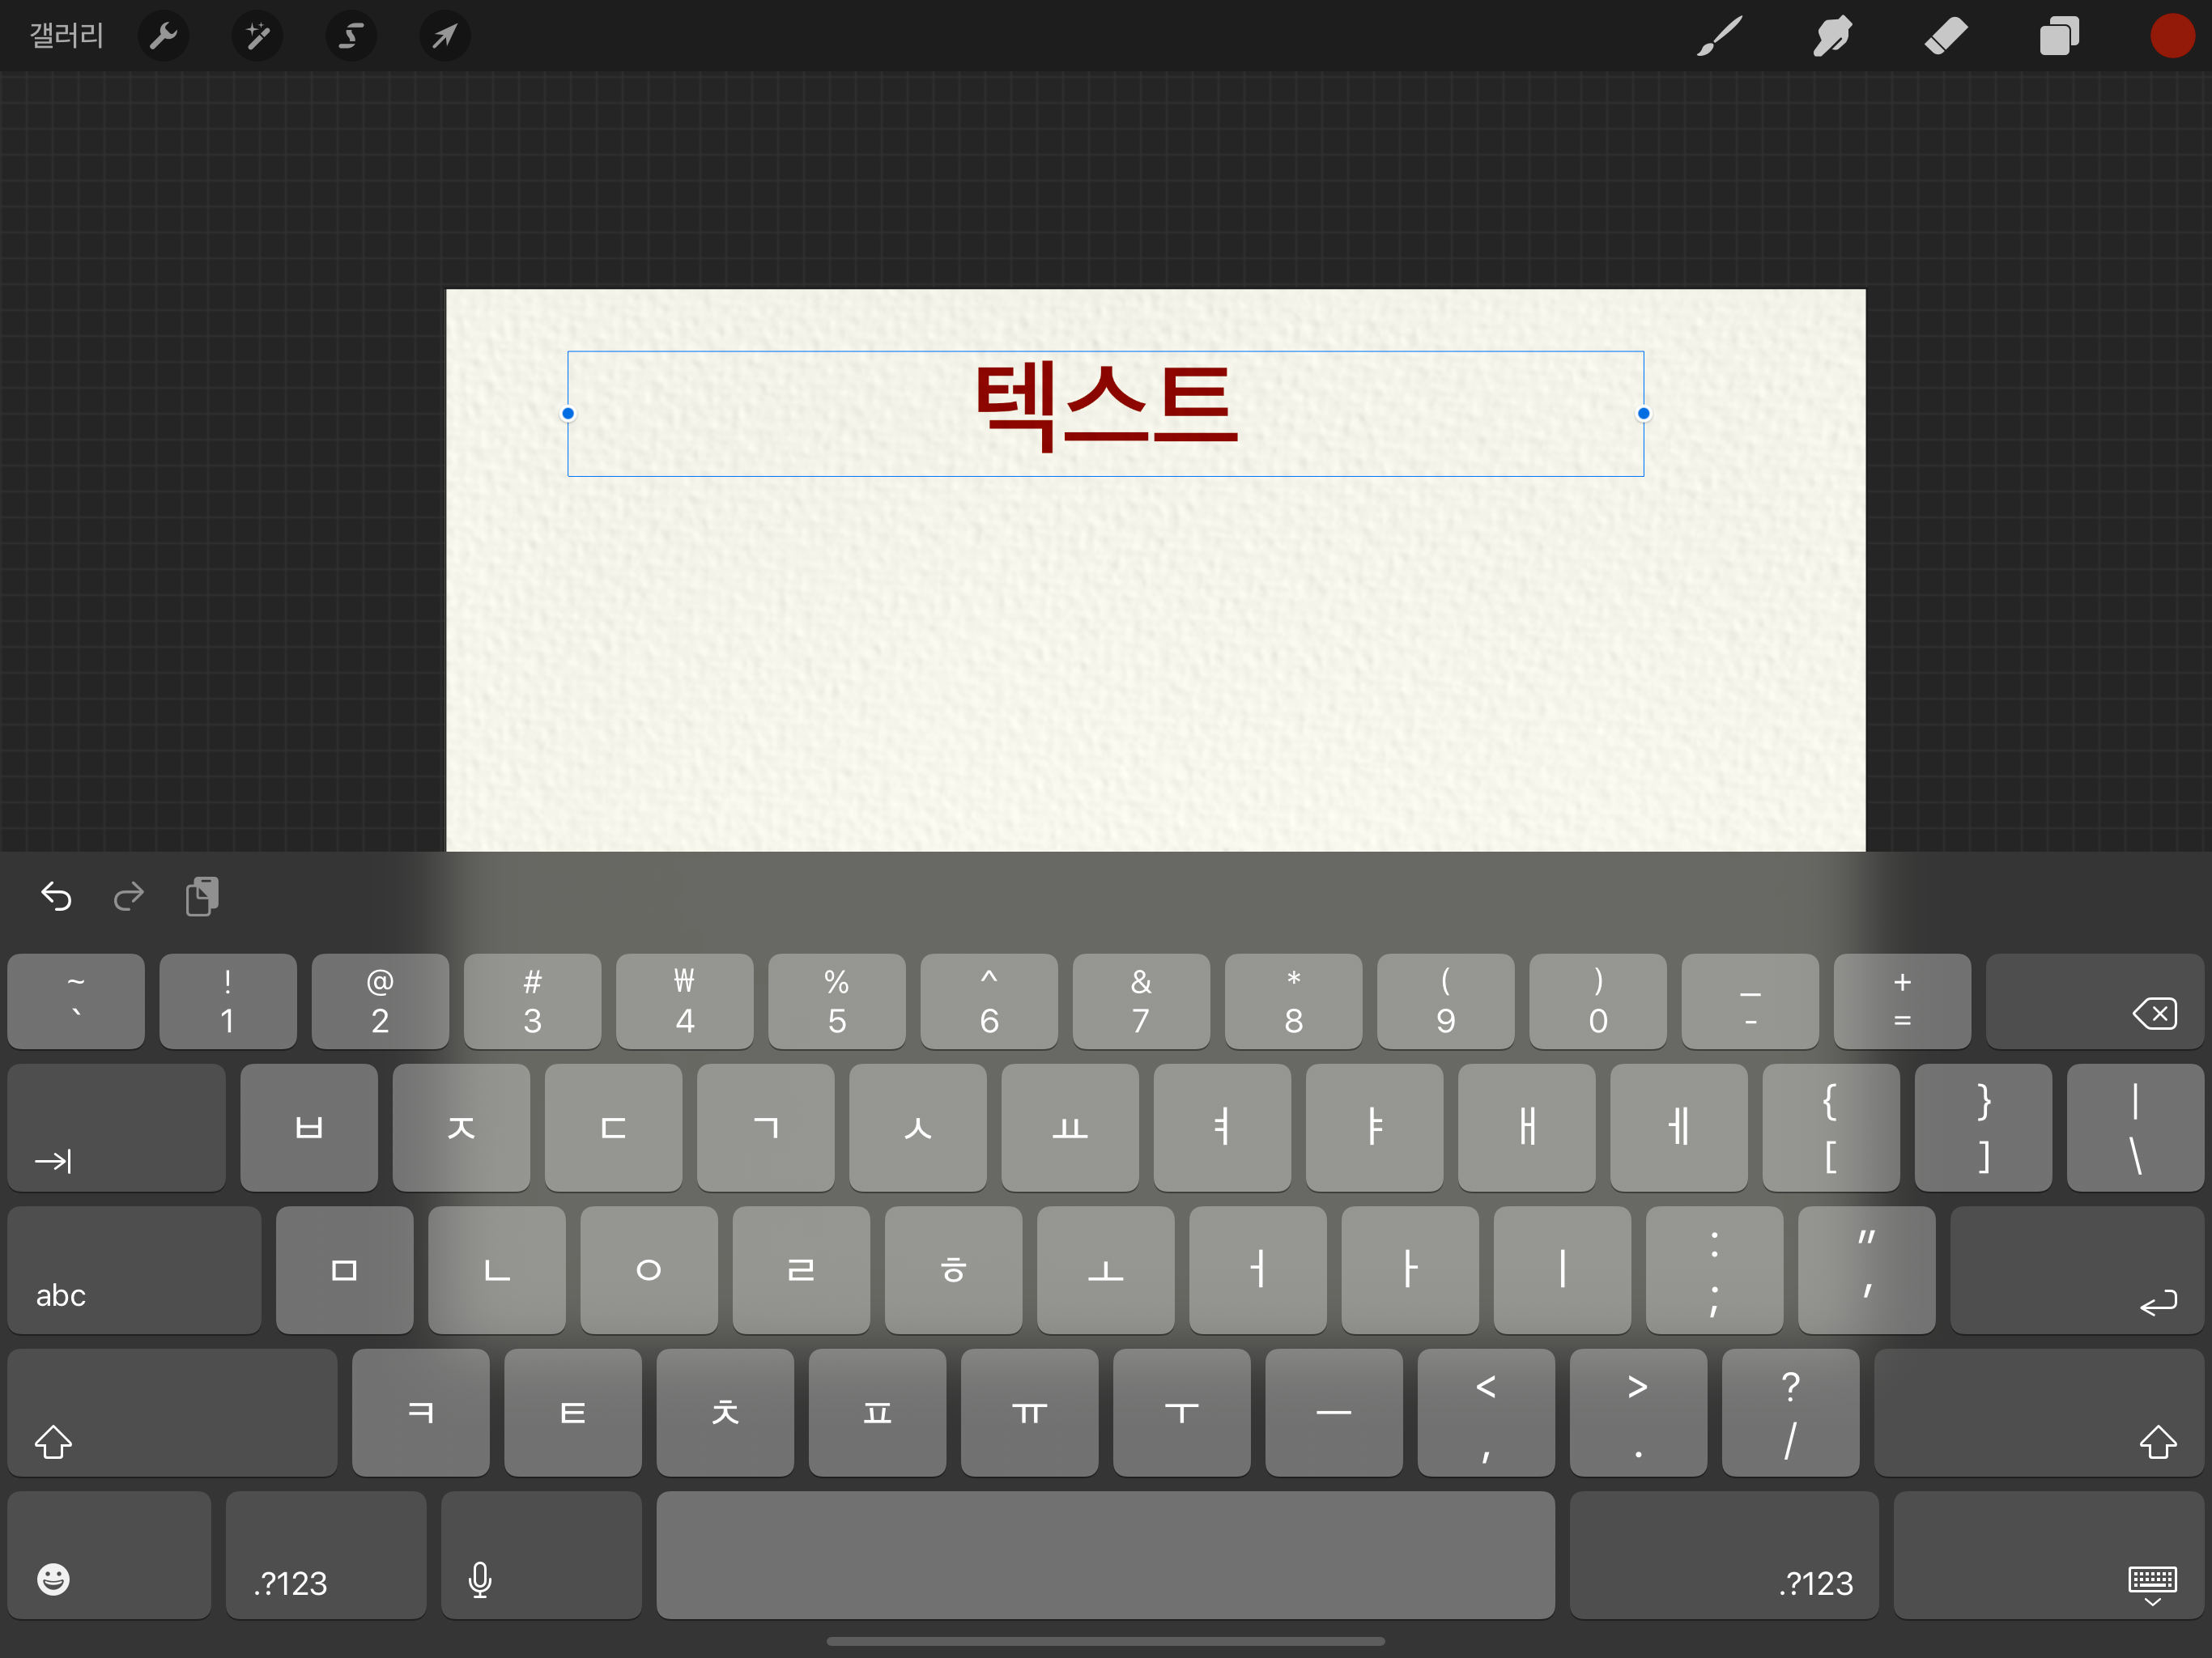Tap the right shift key
The width and height of the screenshot is (2212, 1658).
coord(2039,1412)
